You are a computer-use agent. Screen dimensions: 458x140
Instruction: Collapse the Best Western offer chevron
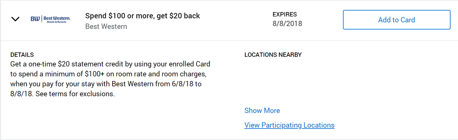pos(15,19)
